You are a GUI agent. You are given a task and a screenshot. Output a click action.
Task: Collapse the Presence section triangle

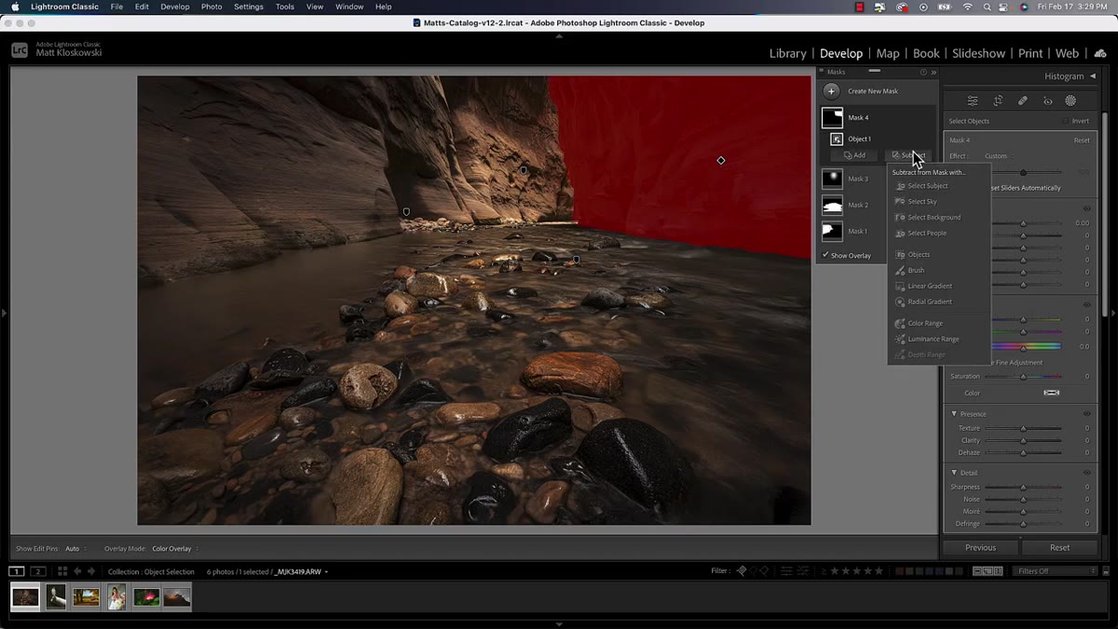click(x=954, y=413)
